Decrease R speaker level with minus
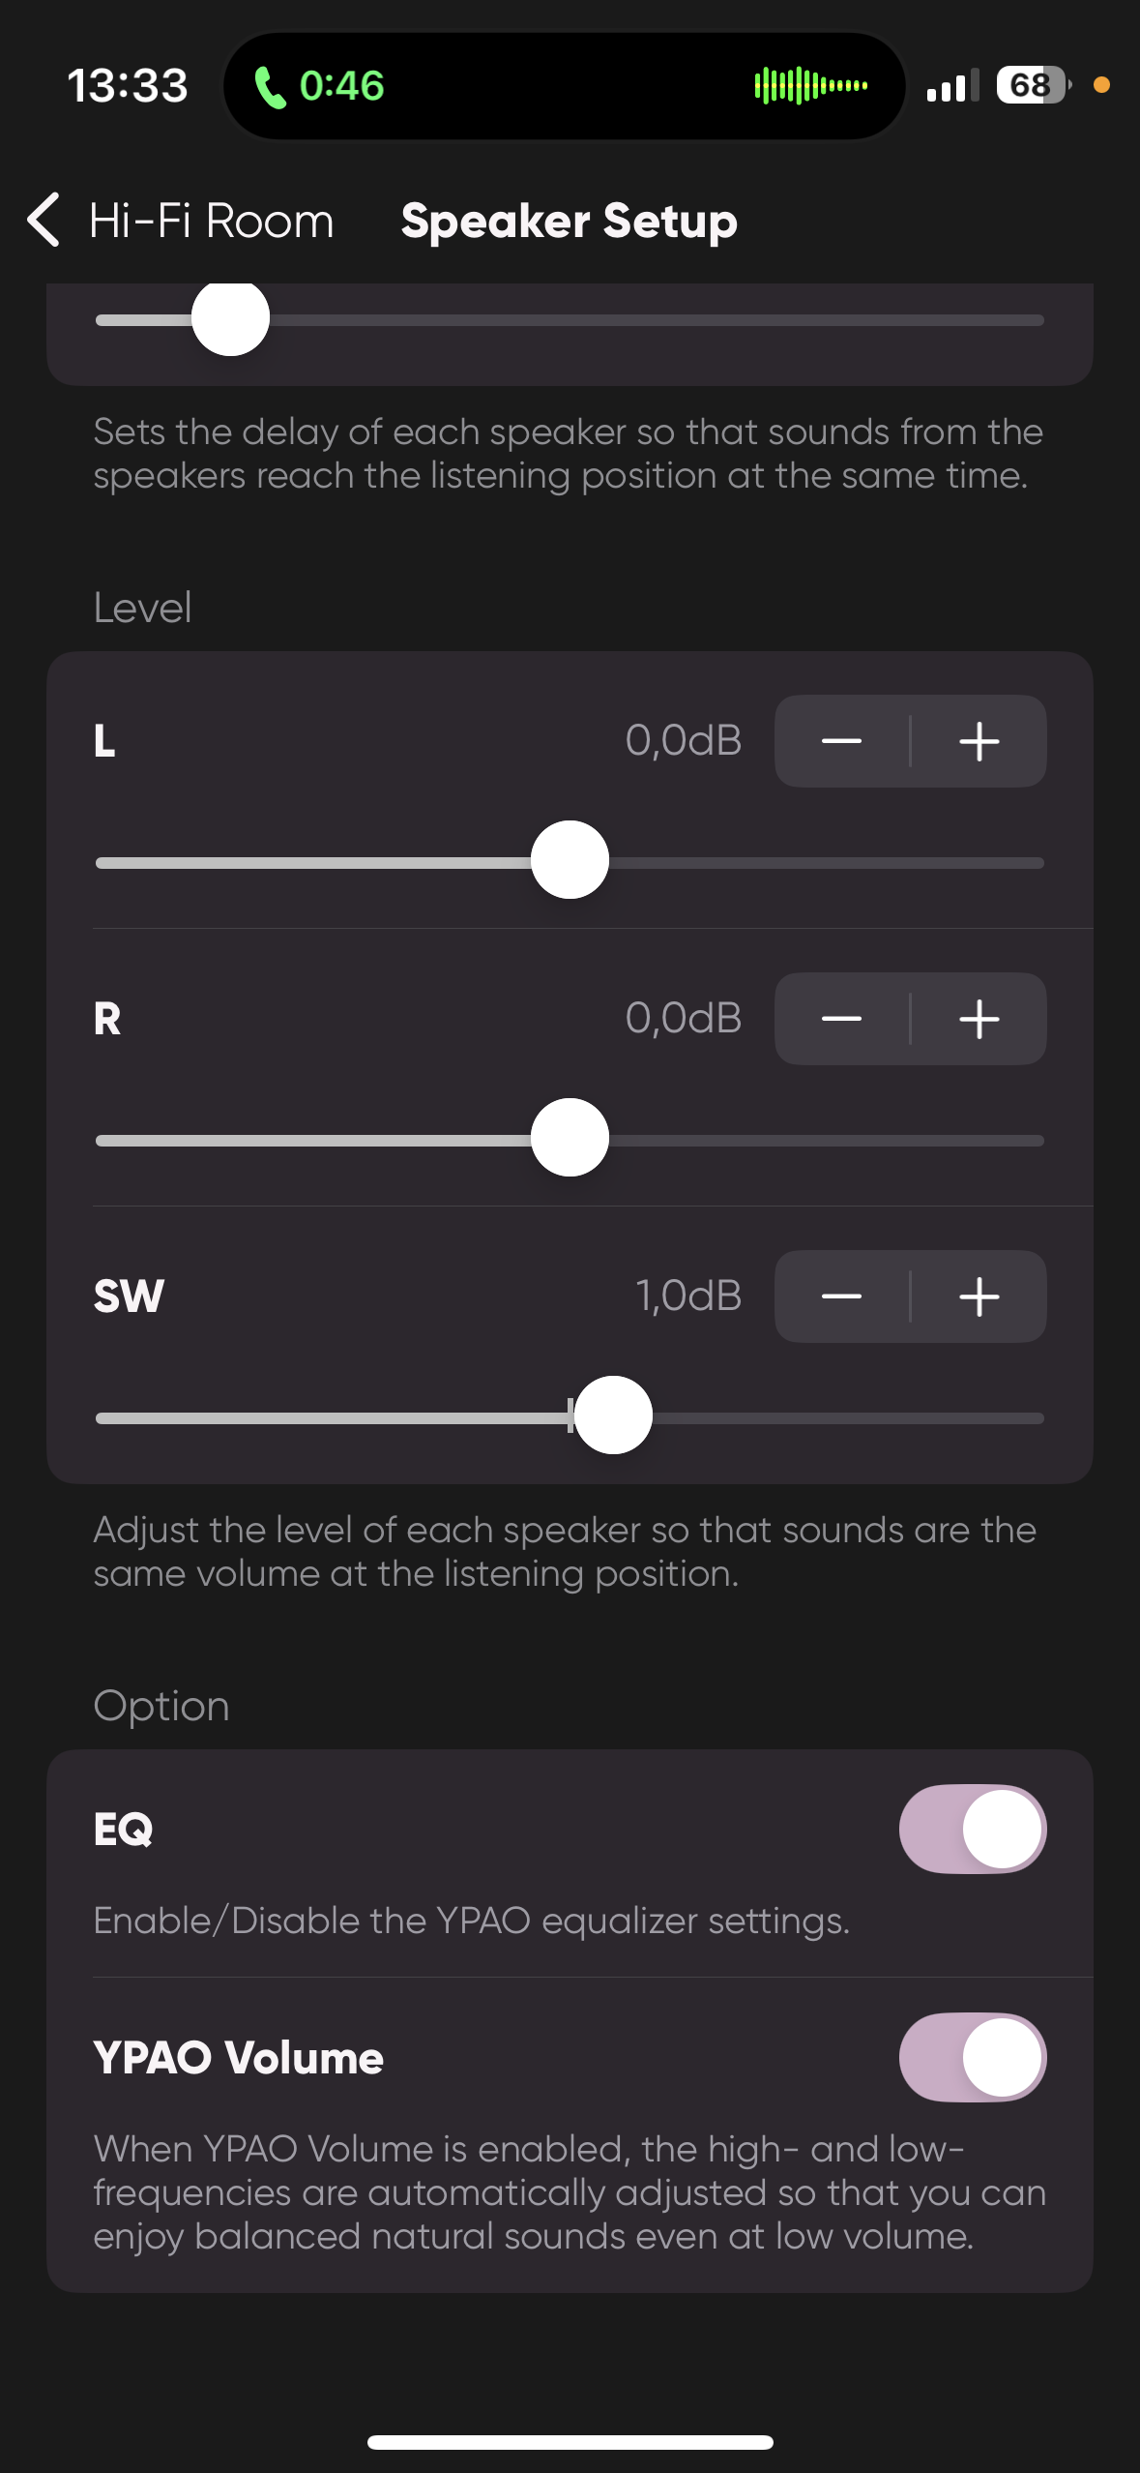The height and width of the screenshot is (2473, 1140). coord(841,1019)
